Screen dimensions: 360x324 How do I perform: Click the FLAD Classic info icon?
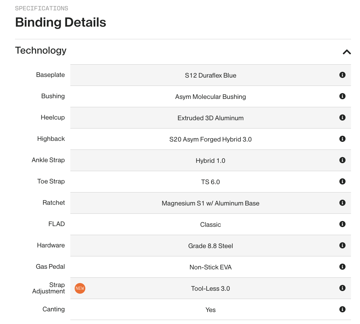click(342, 224)
